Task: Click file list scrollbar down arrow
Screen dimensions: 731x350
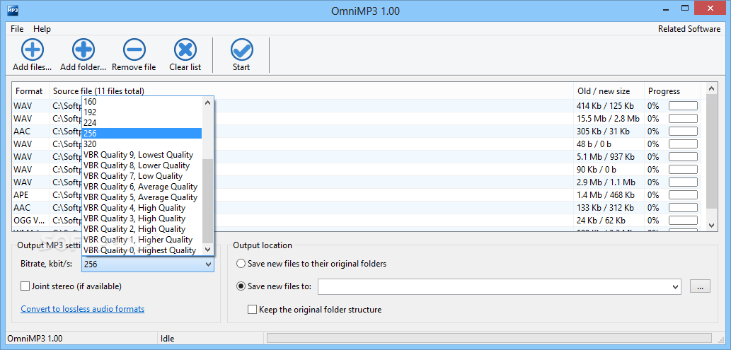Action: point(711,225)
